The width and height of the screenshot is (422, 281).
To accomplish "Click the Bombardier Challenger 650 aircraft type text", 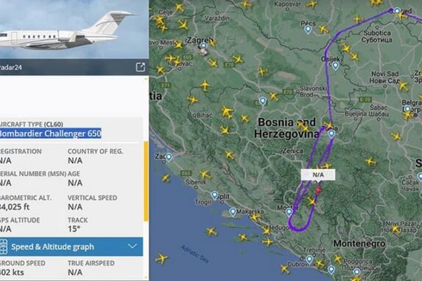I will pyautogui.click(x=50, y=133).
